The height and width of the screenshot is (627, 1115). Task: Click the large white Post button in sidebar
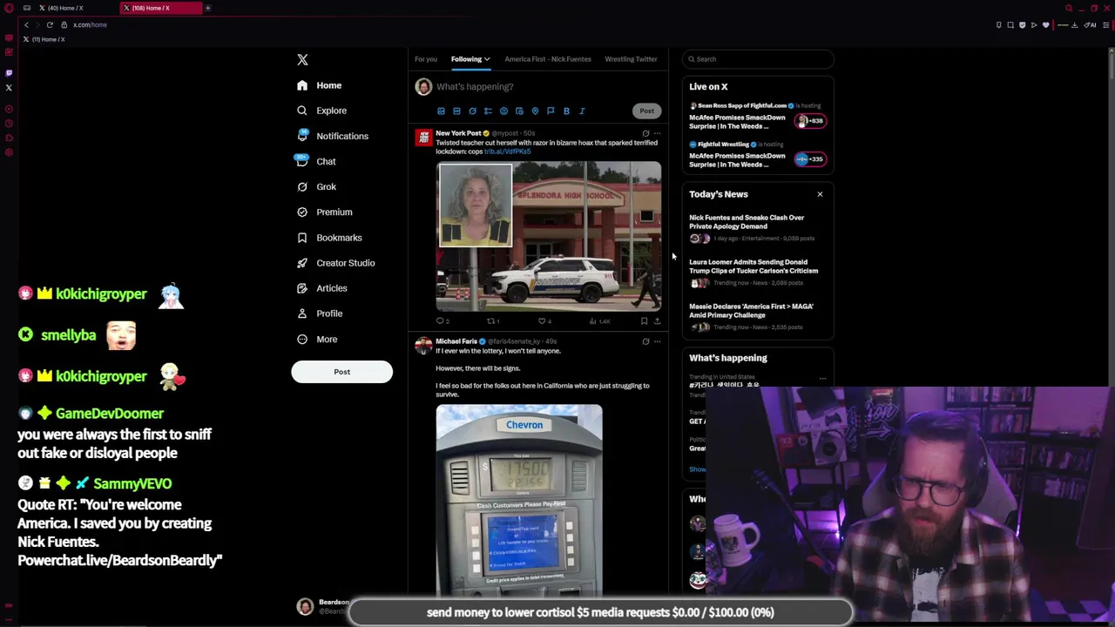pyautogui.click(x=341, y=372)
